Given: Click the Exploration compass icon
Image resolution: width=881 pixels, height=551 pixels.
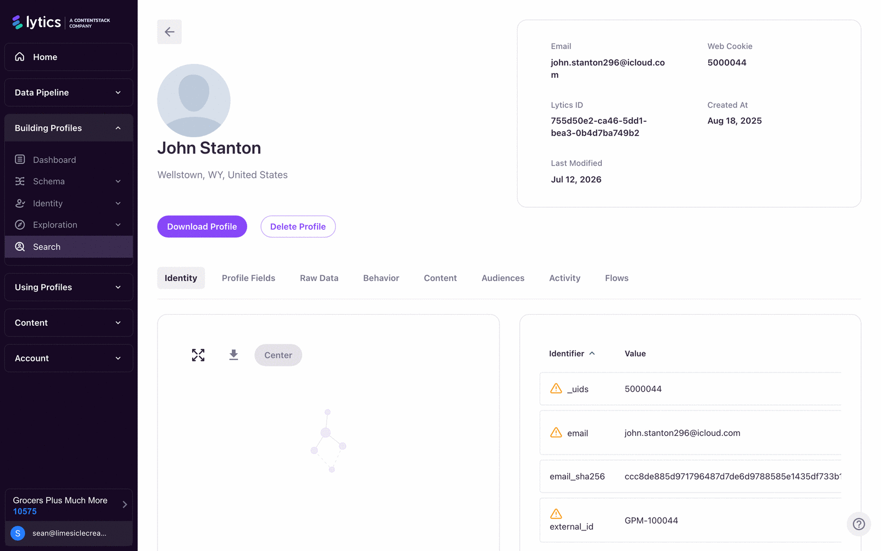Looking at the screenshot, I should (20, 225).
